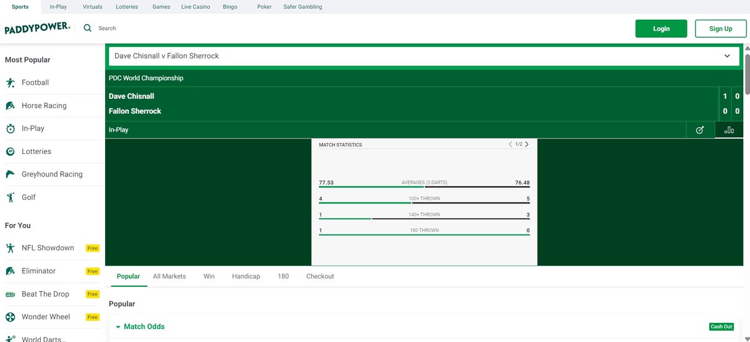Click the NFL Showdown icon

click(11, 248)
